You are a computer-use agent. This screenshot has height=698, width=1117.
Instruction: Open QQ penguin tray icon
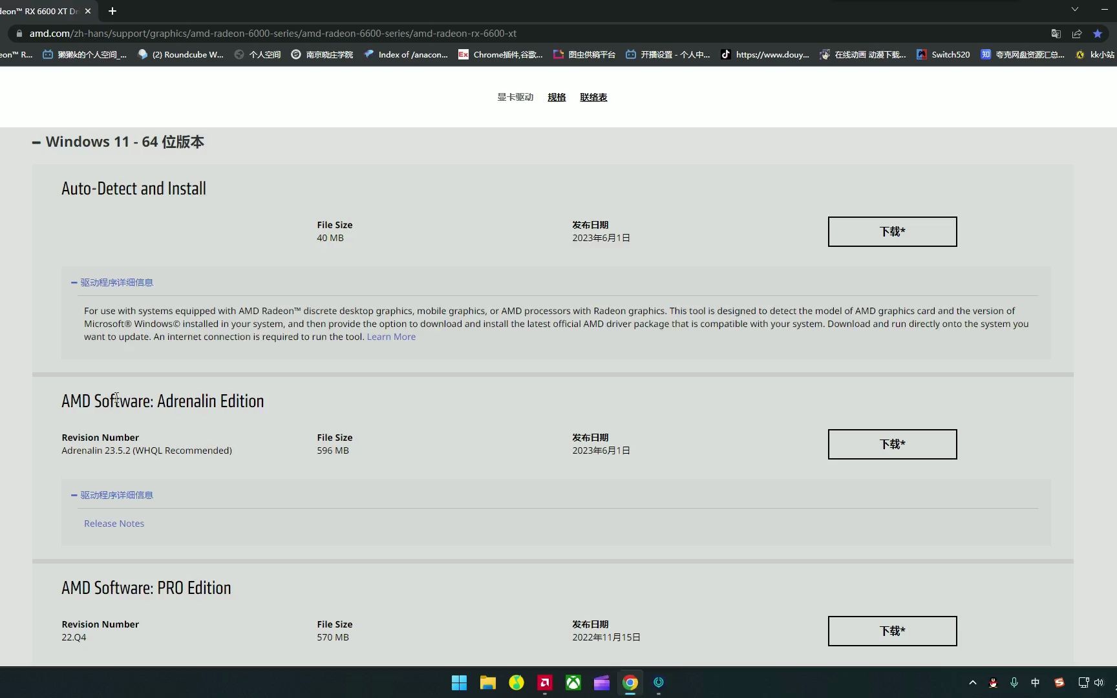tap(993, 682)
